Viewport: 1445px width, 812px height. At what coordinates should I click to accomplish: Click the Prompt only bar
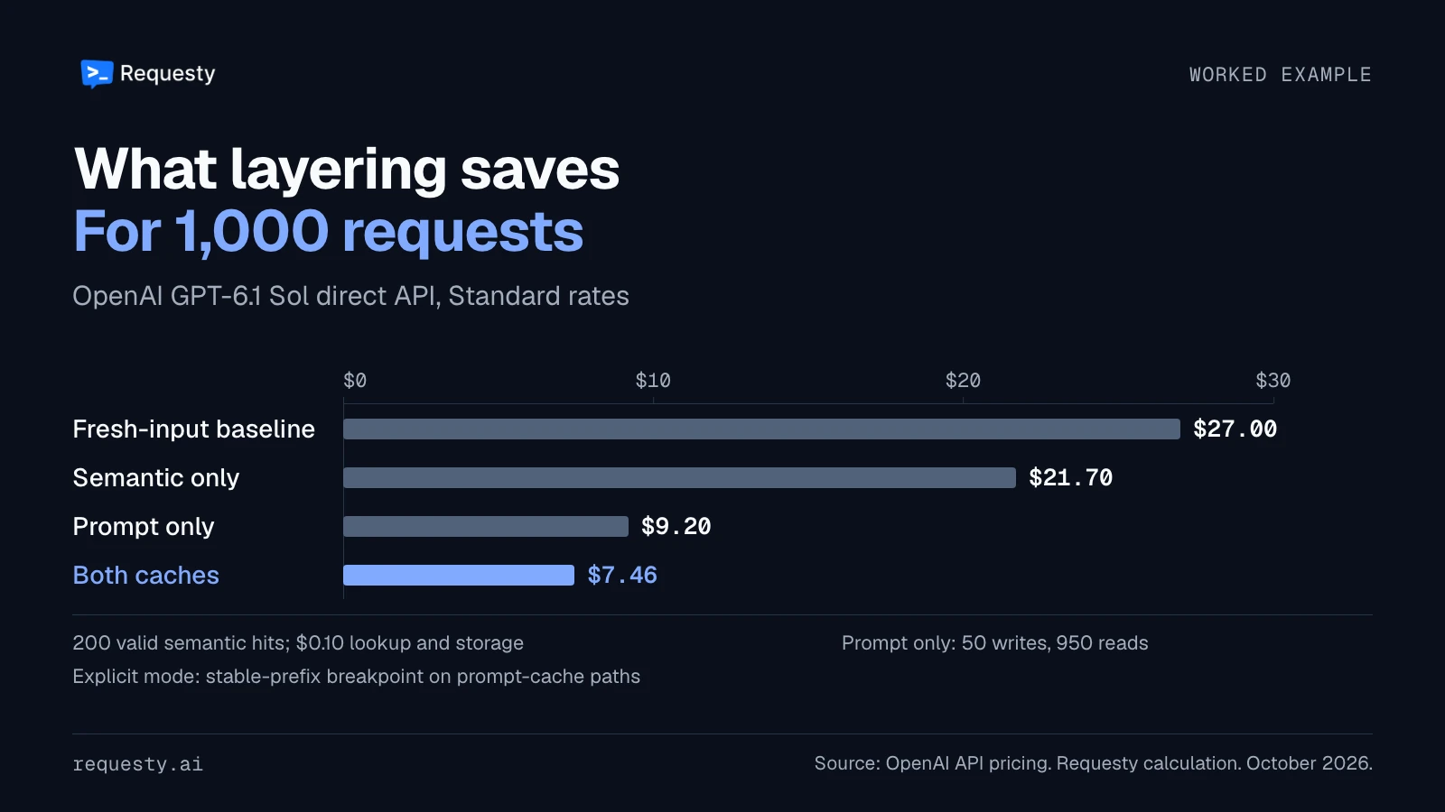(x=486, y=526)
